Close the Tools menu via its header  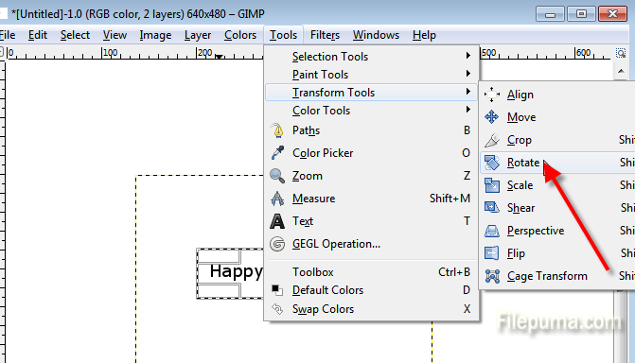tap(284, 35)
